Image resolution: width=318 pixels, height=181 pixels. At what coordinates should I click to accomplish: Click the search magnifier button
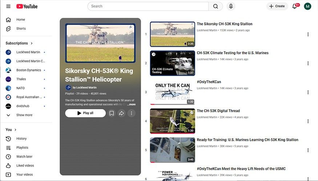point(216,6)
